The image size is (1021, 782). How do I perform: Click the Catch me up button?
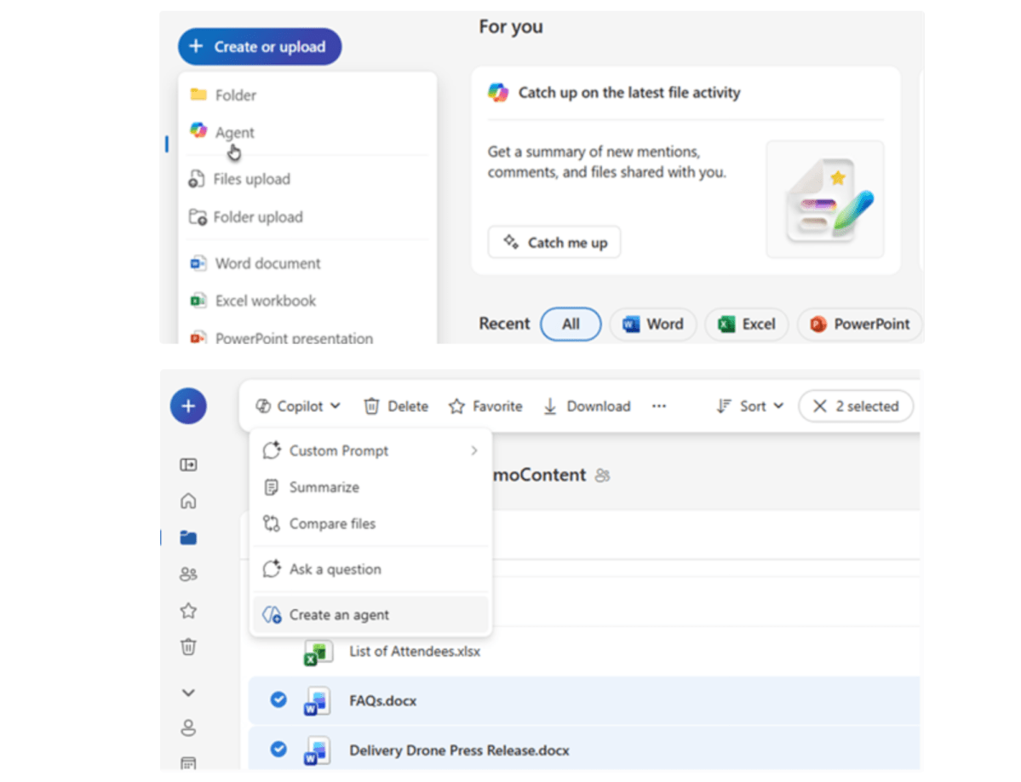554,243
